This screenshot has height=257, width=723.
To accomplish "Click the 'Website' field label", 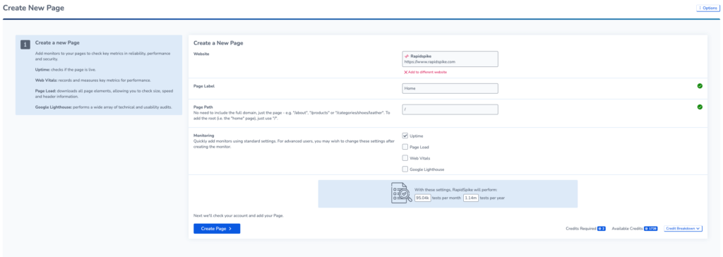I will click(201, 54).
